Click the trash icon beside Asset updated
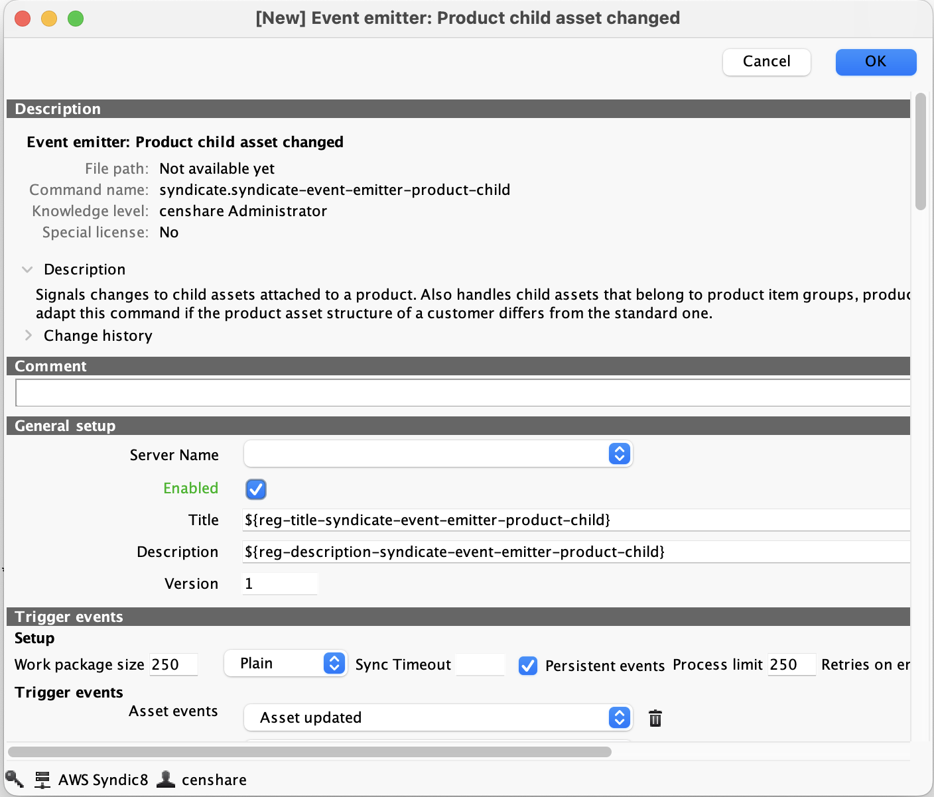934x797 pixels. tap(655, 718)
